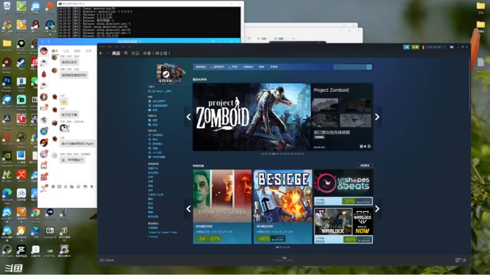
Task: Open the Steam 商店 store tab
Action: pos(116,53)
